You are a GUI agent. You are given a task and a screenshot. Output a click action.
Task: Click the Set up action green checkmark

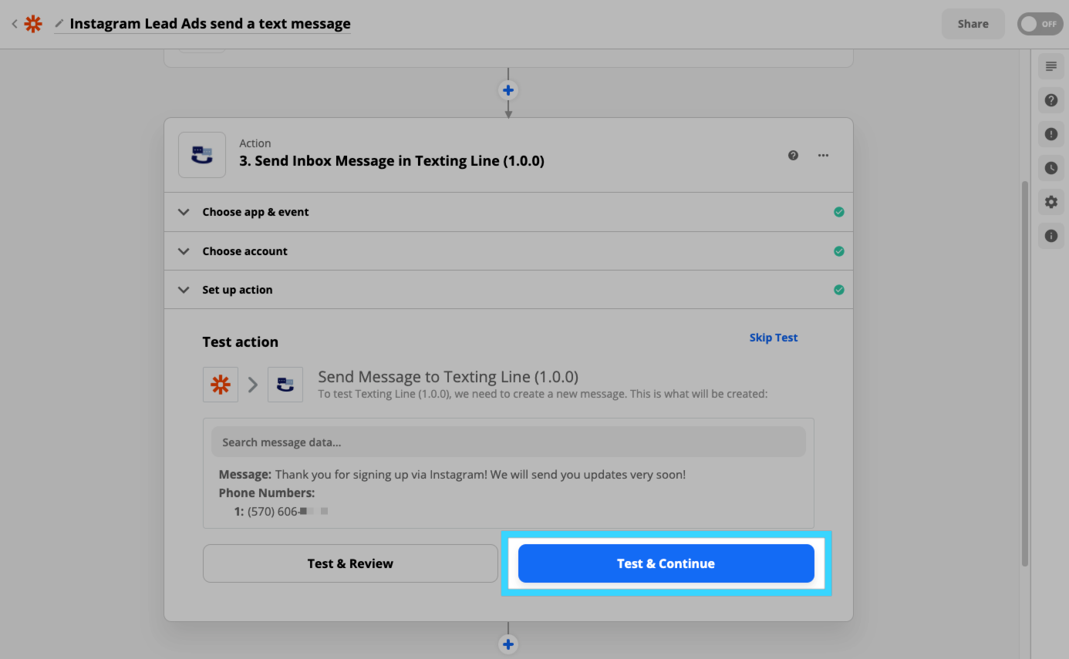coord(839,290)
